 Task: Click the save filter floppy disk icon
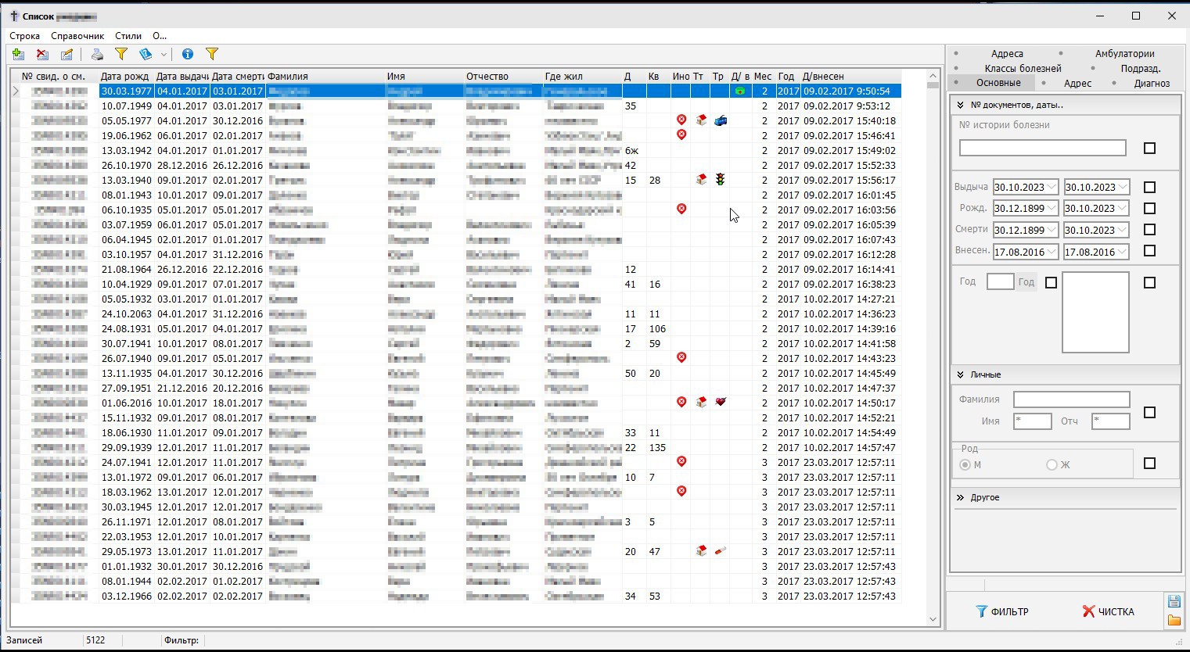pos(1174,601)
